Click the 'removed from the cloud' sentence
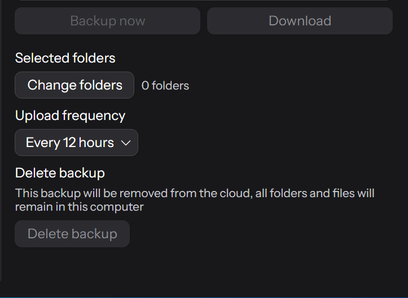The height and width of the screenshot is (298, 408). [x=195, y=193]
